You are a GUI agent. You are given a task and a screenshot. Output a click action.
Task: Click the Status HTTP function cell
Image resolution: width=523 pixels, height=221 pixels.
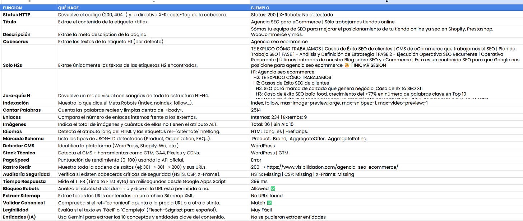coord(29,15)
